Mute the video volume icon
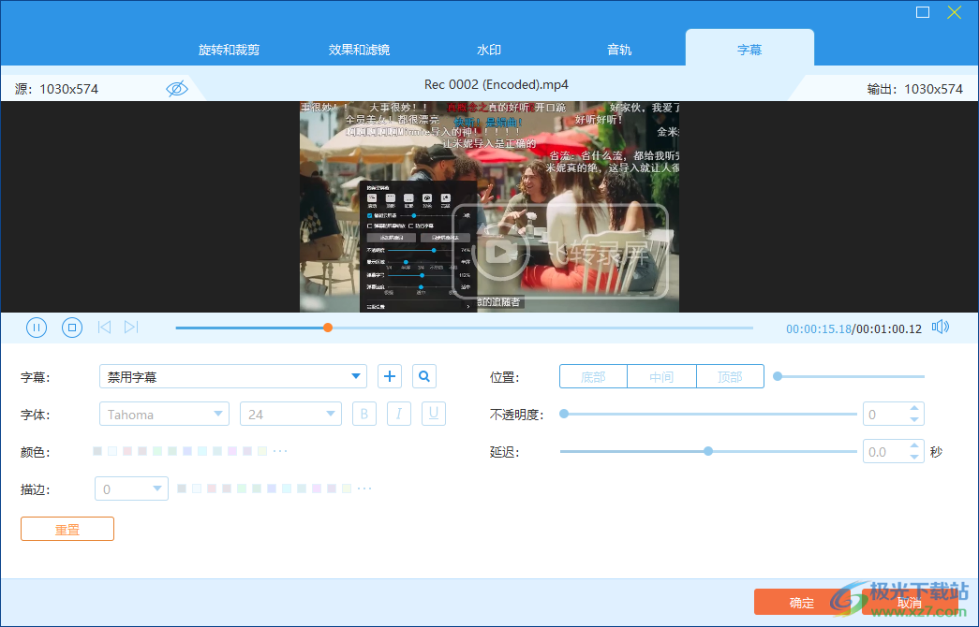 coord(940,328)
